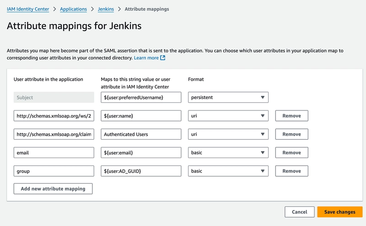Select the ${user:AD_GUID} value field
Image resolution: width=366 pixels, height=226 pixels.
coord(141,171)
